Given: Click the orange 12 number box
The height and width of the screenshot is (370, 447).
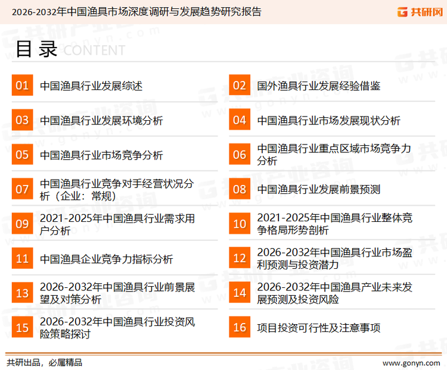Looking at the screenshot, I should pos(240,258).
